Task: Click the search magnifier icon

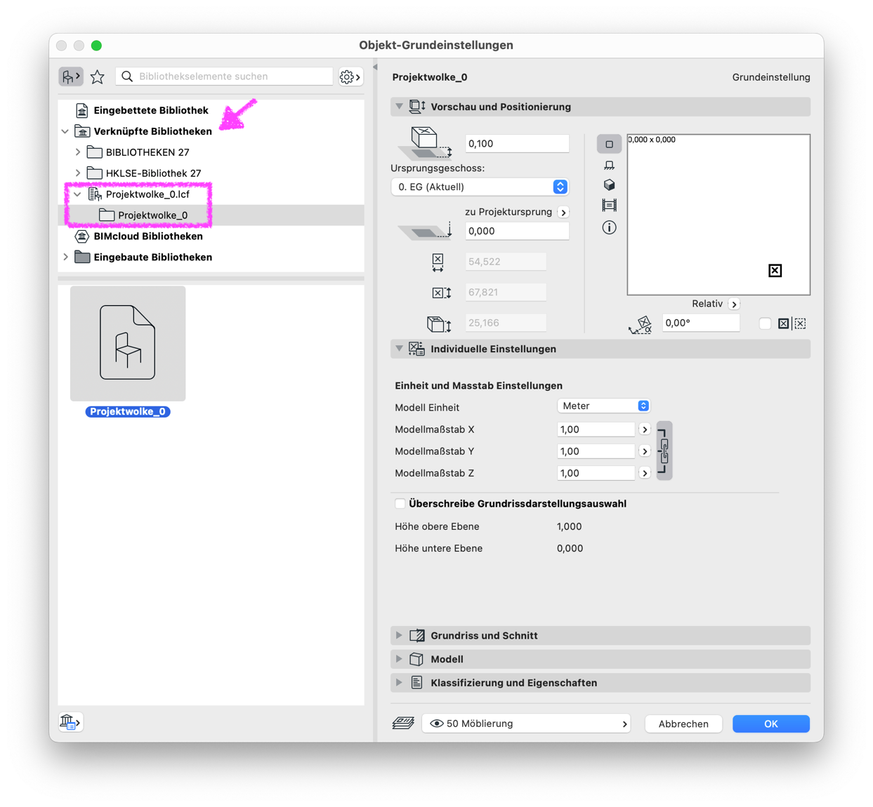Action: [127, 76]
